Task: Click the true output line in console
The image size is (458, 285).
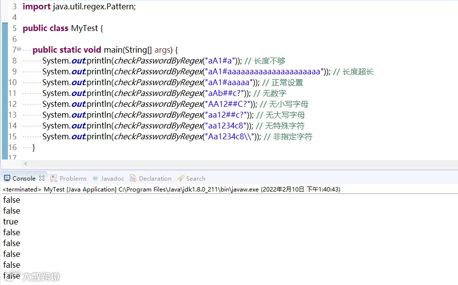Action: tap(10, 222)
